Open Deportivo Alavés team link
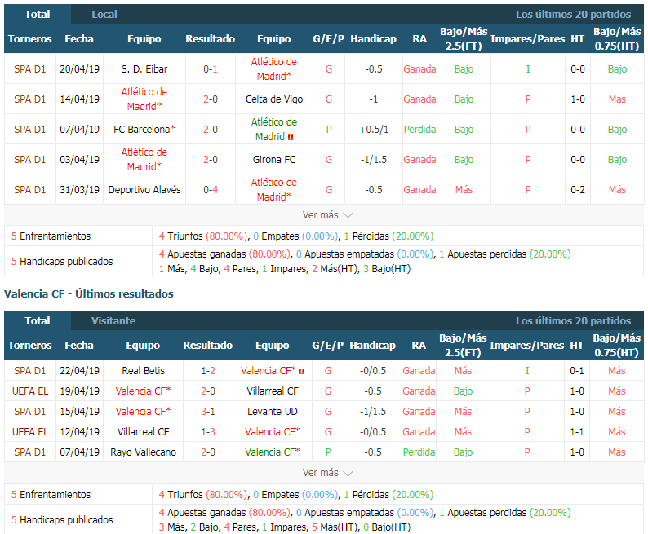 tap(144, 189)
